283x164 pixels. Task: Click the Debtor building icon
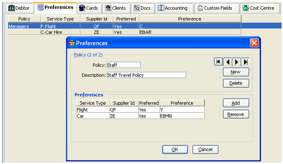click(x=11, y=8)
